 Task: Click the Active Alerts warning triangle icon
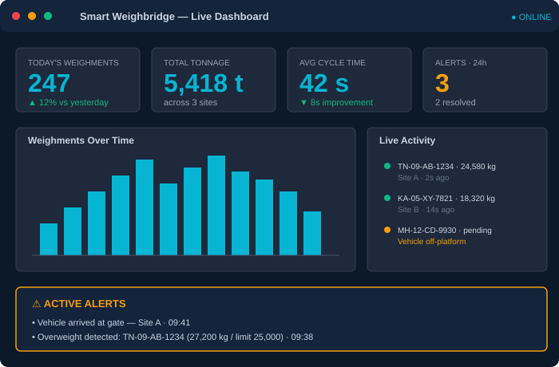click(37, 304)
